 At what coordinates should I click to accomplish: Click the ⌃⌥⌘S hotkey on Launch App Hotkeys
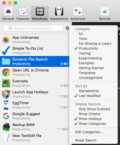[63, 96]
